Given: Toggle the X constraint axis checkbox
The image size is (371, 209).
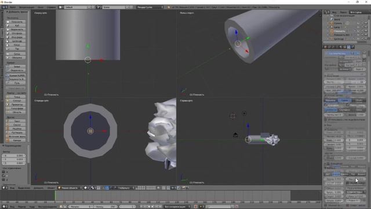Looking at the screenshot, I should [3, 172].
